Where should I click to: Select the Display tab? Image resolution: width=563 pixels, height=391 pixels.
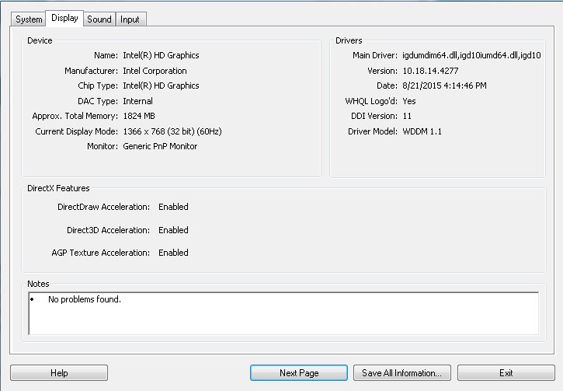(x=64, y=18)
